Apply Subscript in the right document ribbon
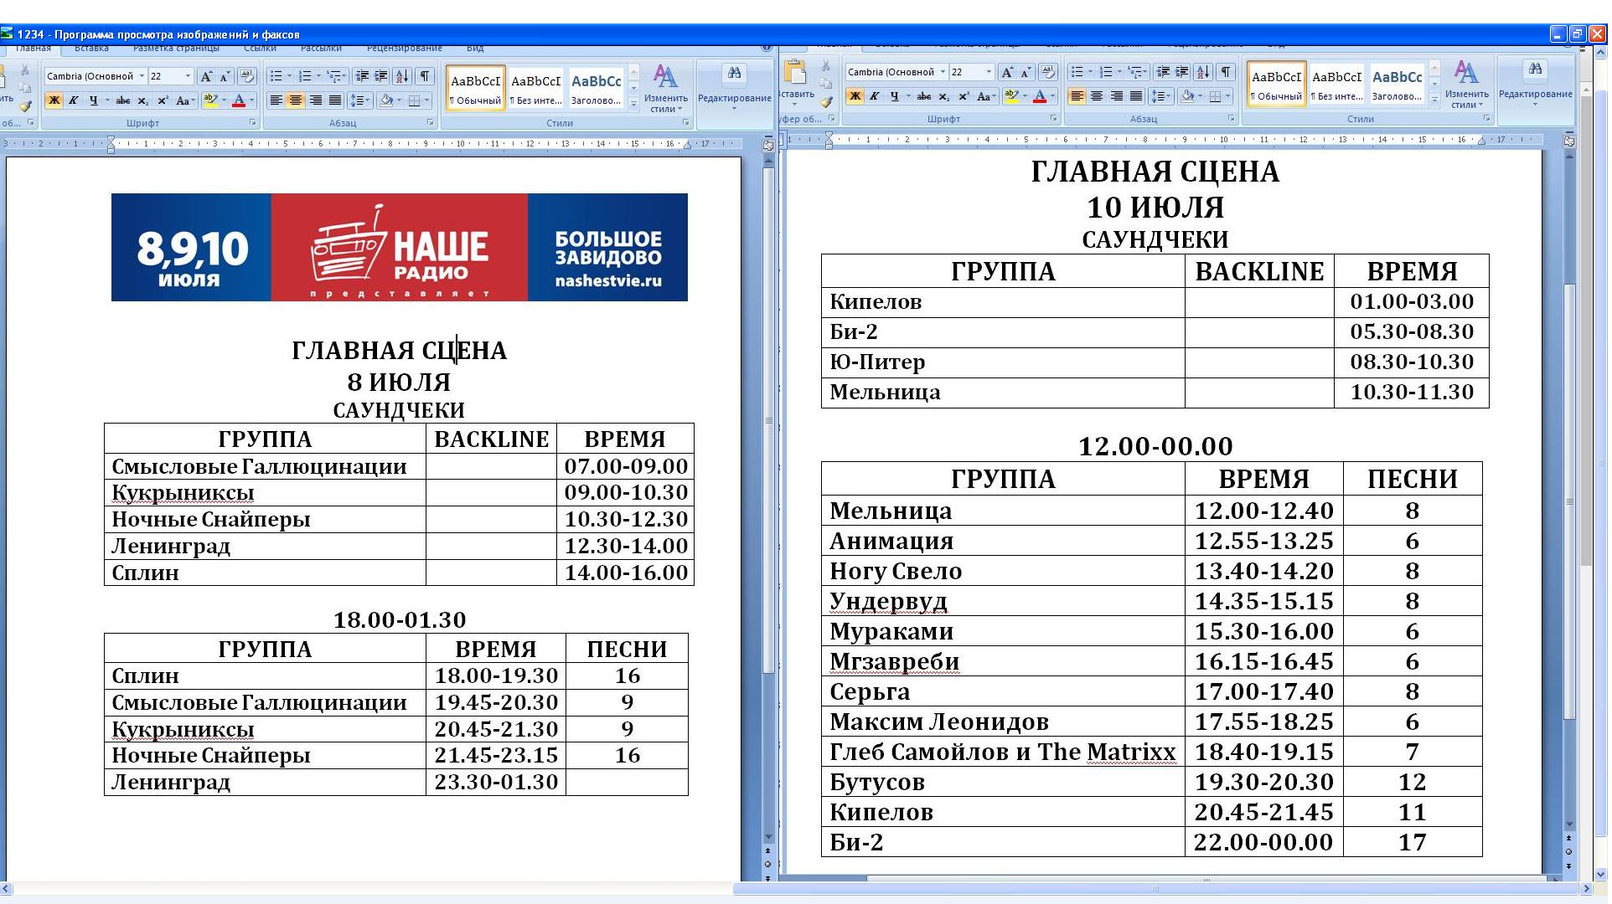 [944, 96]
